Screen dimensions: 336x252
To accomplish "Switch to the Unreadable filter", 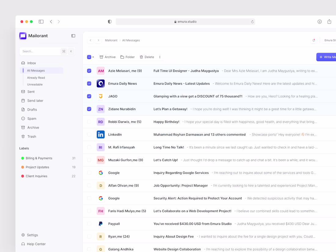I will coord(35,84).
